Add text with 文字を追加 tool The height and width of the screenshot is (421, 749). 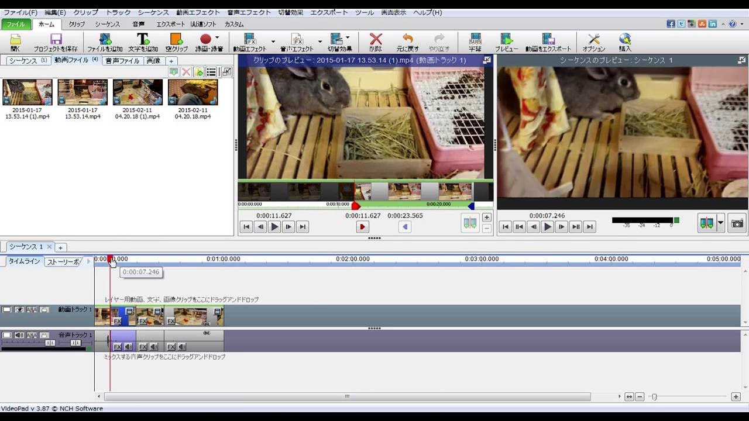click(x=143, y=43)
